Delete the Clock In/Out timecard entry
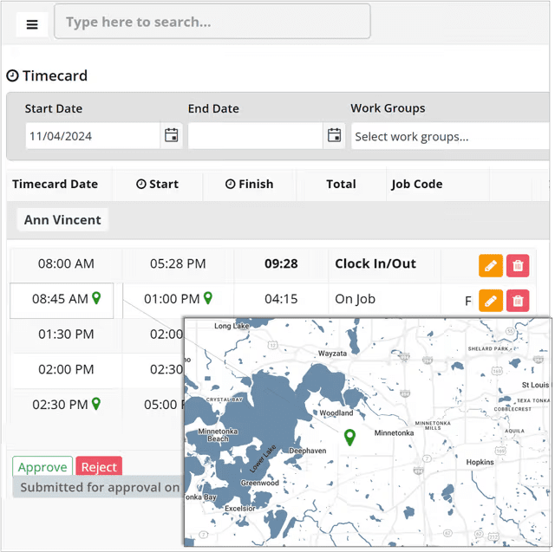The width and height of the screenshot is (555, 552). (x=518, y=266)
